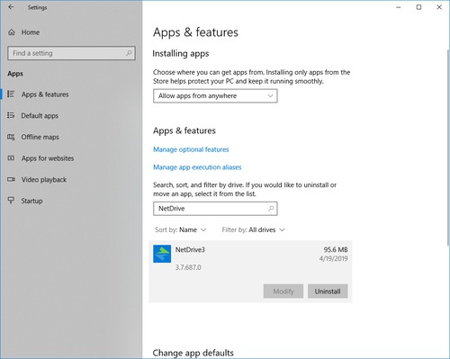Focus the Find a setting search box
Screen dimensions: 450x359
[x=71, y=53]
